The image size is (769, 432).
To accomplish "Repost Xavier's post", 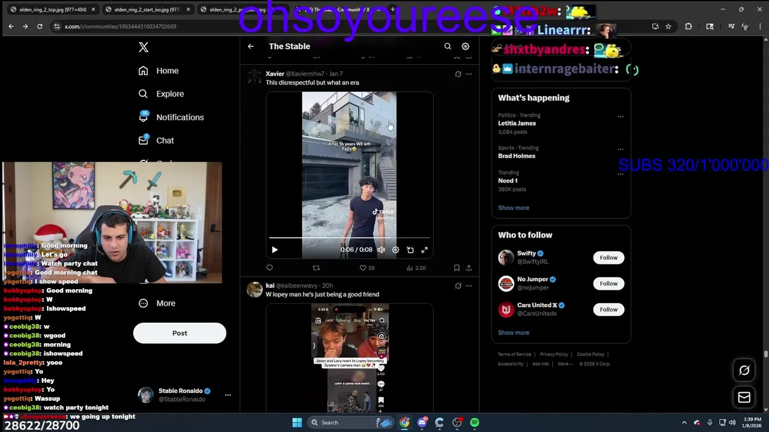I will coord(316,268).
